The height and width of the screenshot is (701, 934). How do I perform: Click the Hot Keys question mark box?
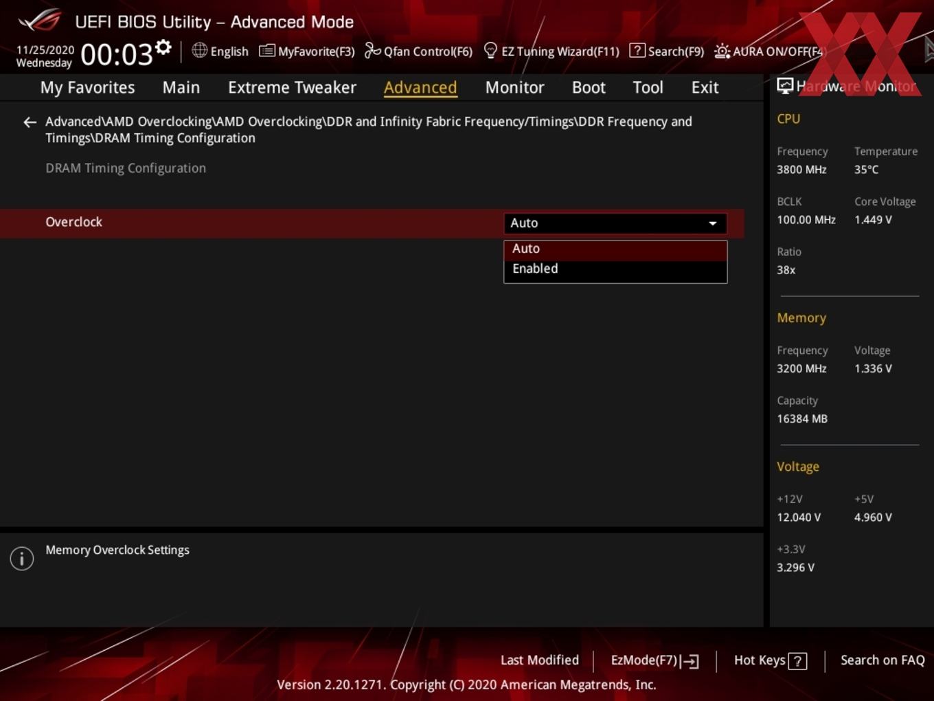click(797, 661)
